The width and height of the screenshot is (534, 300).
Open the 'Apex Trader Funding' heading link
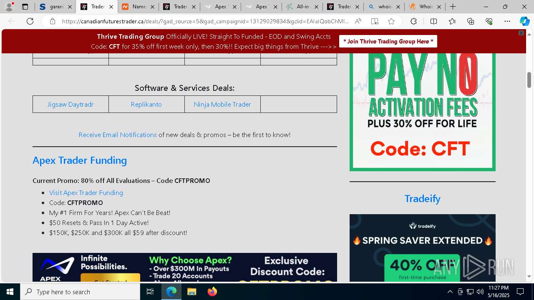pyautogui.click(x=80, y=160)
